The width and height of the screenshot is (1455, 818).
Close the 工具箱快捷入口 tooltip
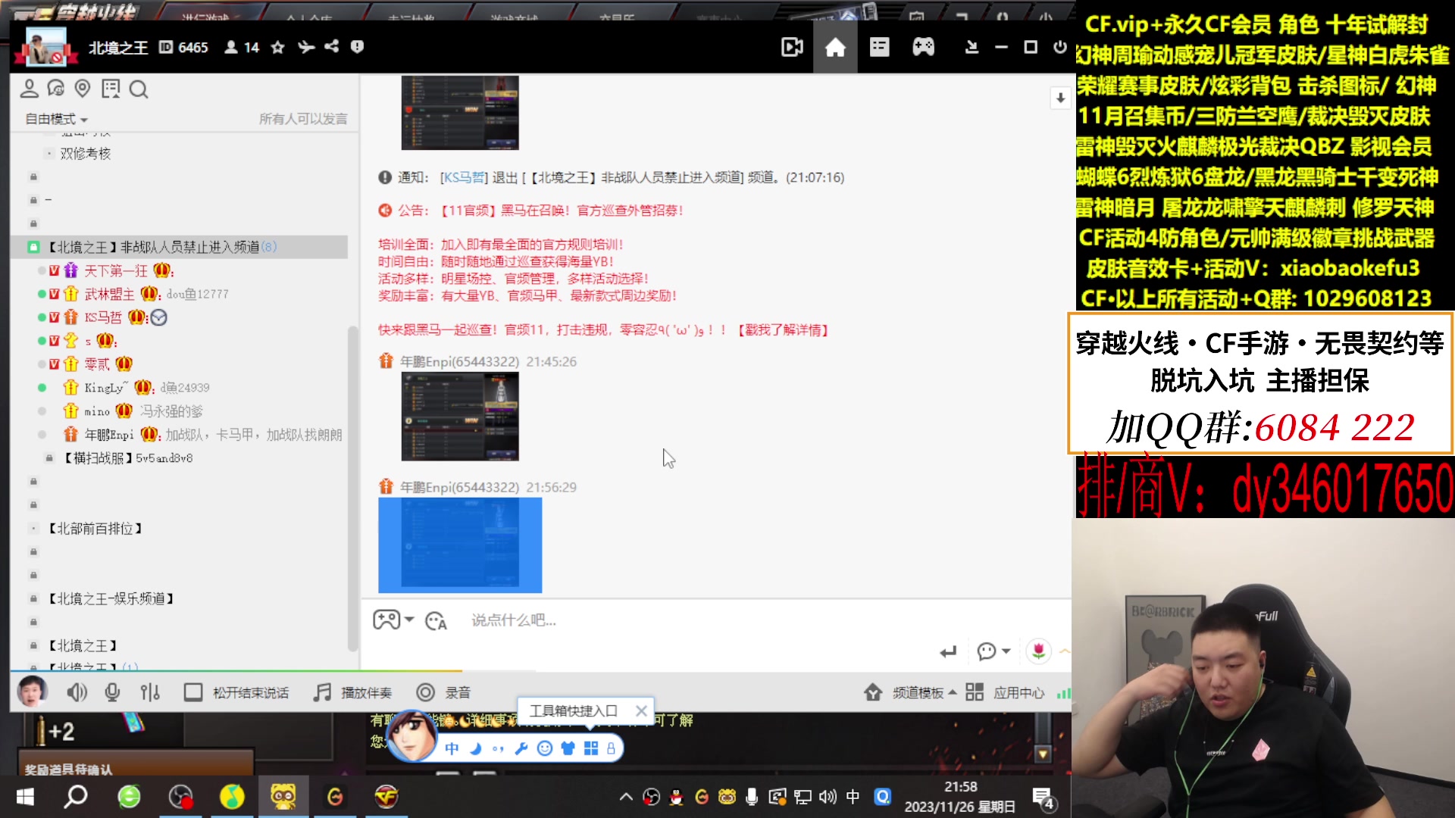click(x=641, y=711)
